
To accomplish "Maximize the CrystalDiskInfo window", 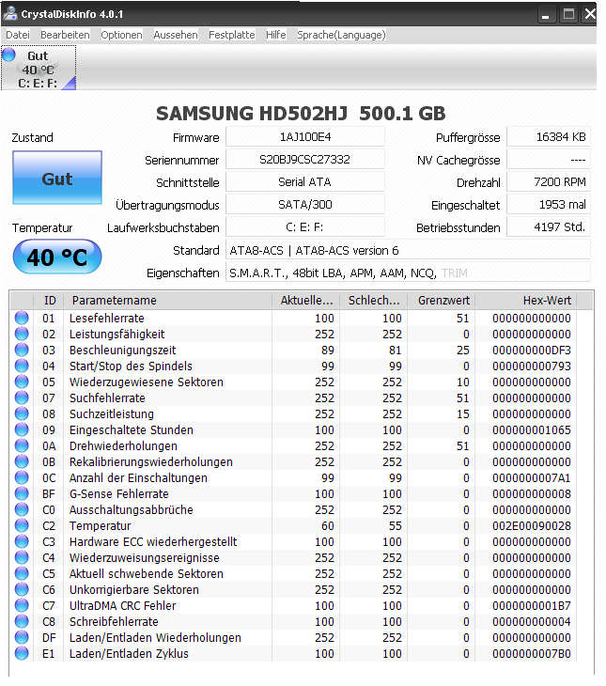I will coord(568,14).
